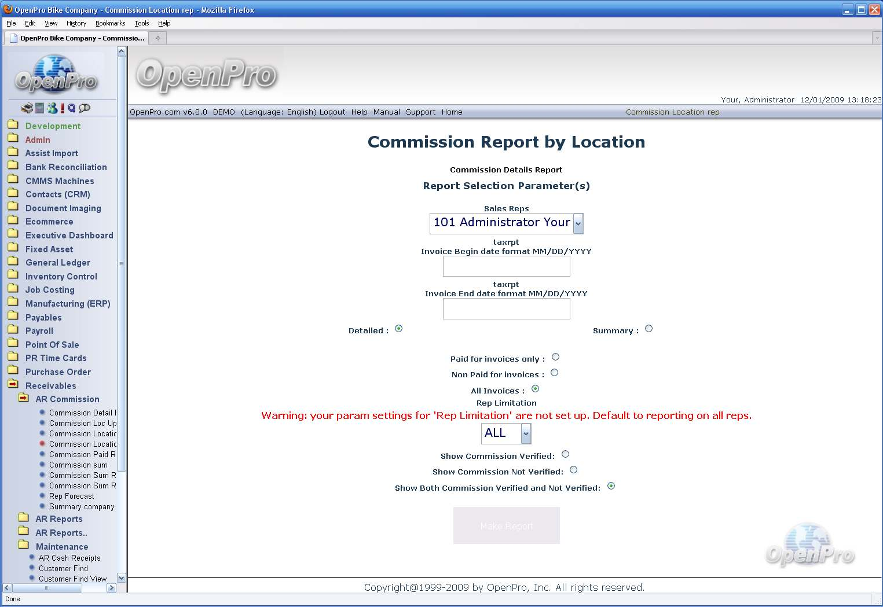The height and width of the screenshot is (607, 883).
Task: Click the Logout link
Action: [332, 112]
